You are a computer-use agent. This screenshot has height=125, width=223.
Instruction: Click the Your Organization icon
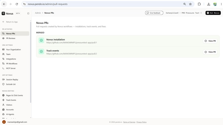3,50
